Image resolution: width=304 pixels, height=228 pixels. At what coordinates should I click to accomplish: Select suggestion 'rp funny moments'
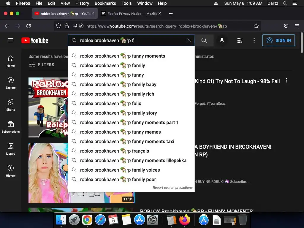pos(132,56)
